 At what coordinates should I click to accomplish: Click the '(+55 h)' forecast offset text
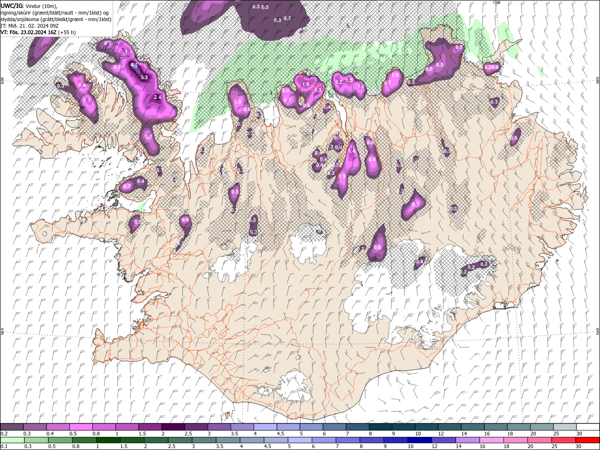pyautogui.click(x=67, y=32)
